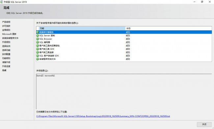Click the 升级进度 step in sidebar

click(6, 66)
